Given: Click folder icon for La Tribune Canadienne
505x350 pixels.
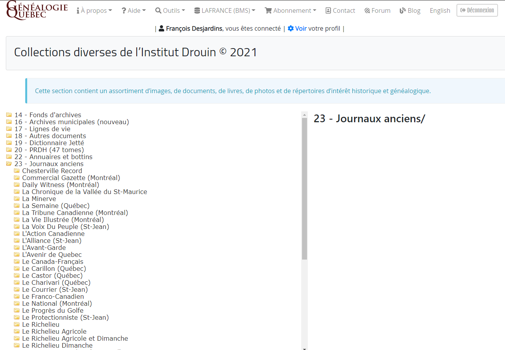Looking at the screenshot, I should tap(17, 213).
